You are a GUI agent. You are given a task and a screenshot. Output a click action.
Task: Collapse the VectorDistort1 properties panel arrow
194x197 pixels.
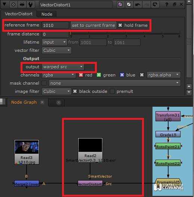pos(4,4)
